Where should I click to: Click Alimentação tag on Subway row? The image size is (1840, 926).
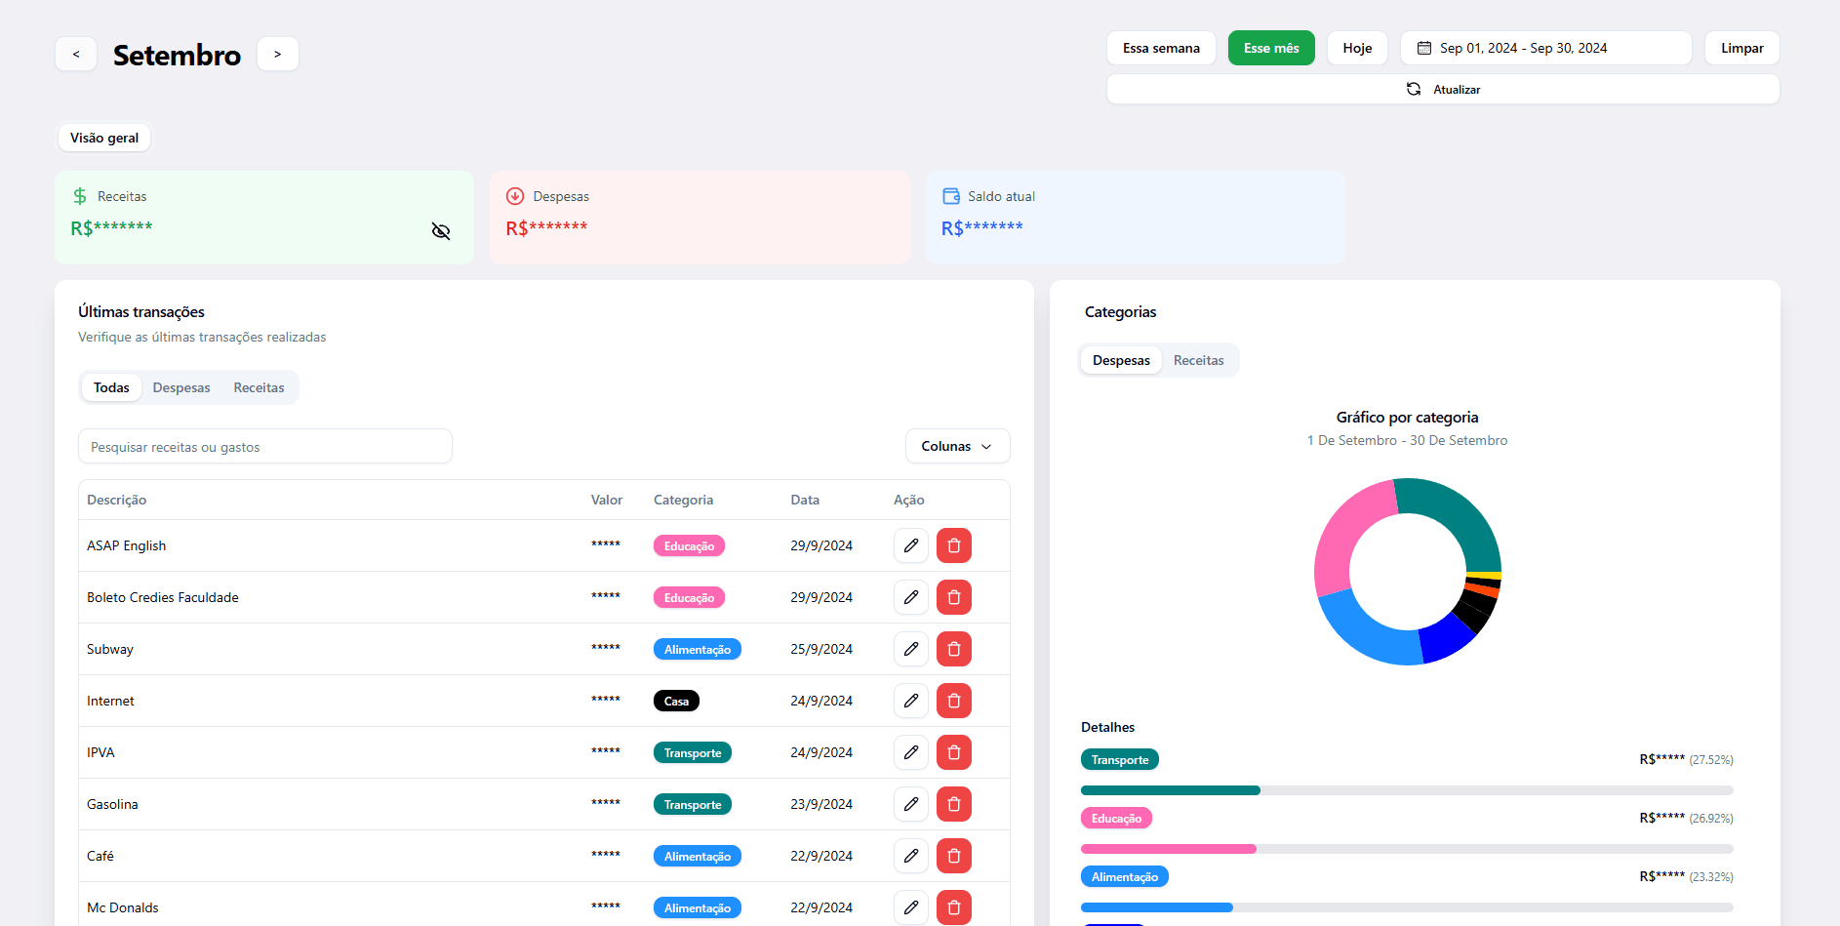tap(698, 649)
